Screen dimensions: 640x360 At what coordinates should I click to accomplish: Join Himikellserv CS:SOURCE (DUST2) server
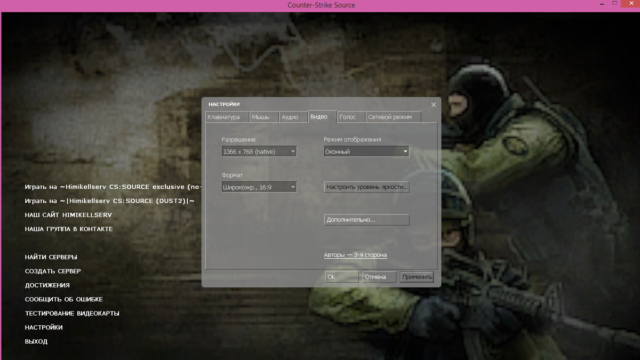109,201
